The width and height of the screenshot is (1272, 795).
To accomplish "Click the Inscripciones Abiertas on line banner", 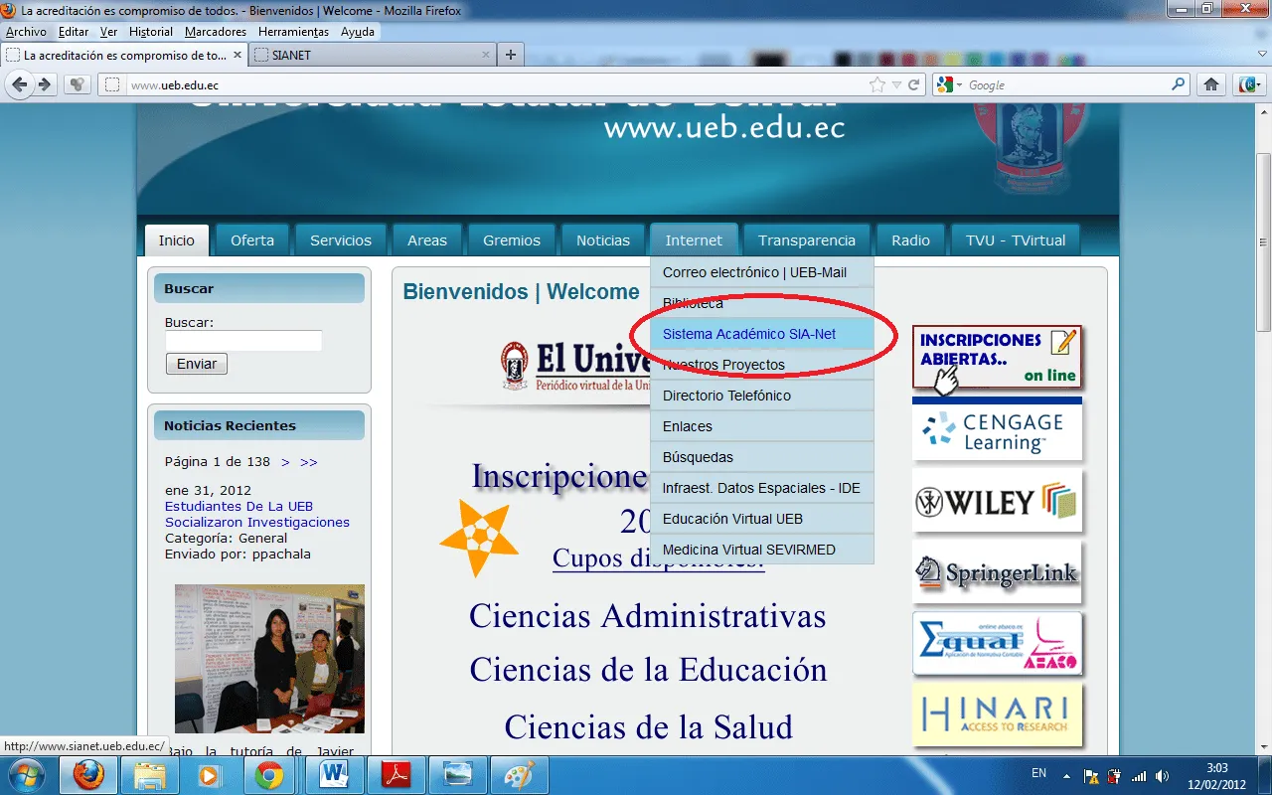I will coord(997,358).
